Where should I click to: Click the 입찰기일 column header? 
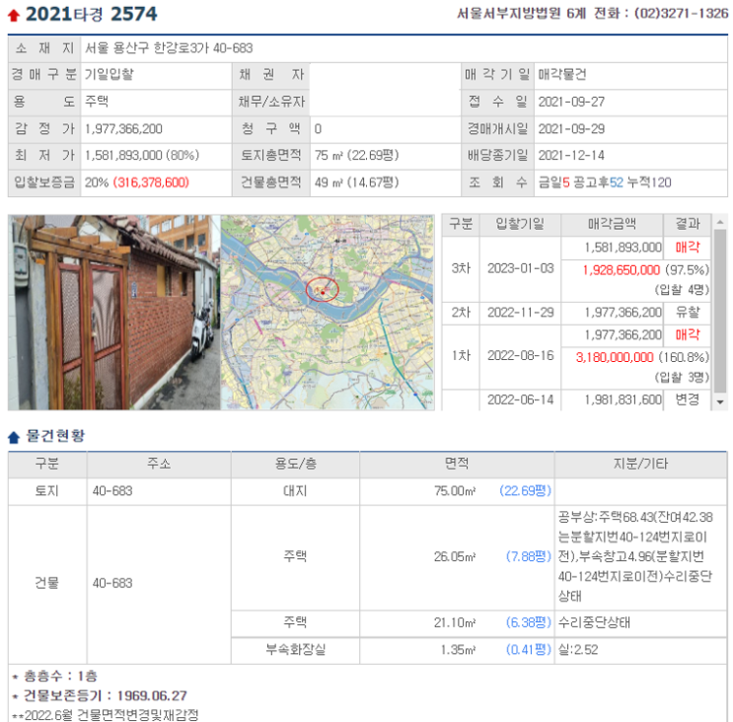[520, 224]
